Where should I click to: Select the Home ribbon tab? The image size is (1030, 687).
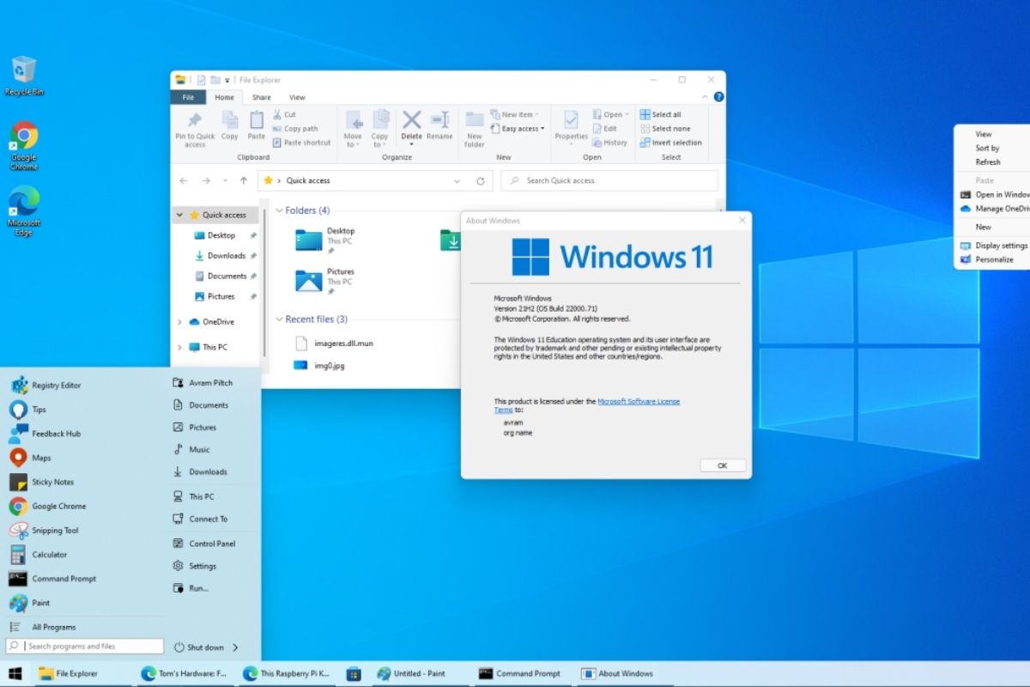[224, 98]
